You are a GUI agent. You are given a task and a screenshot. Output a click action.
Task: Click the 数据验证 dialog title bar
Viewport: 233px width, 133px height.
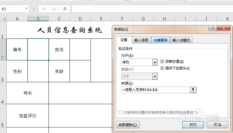[x=161, y=29]
